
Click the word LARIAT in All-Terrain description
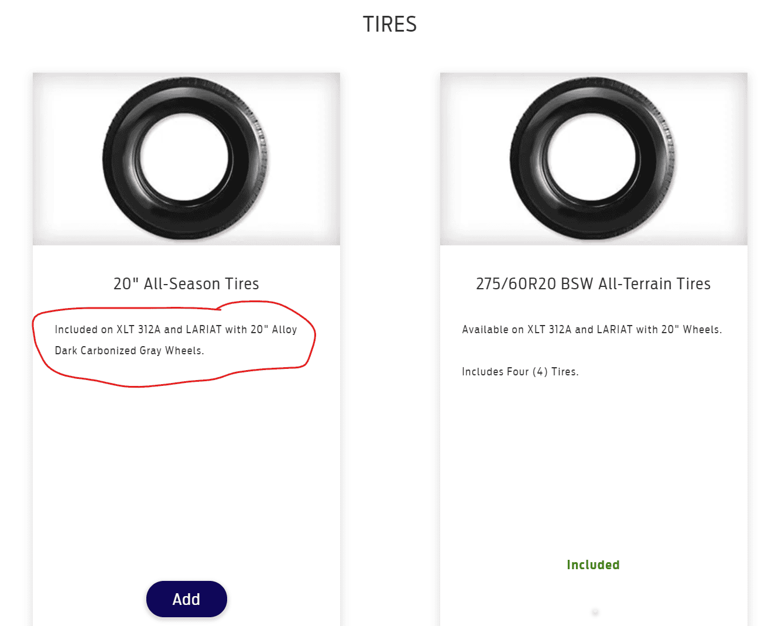[615, 330]
